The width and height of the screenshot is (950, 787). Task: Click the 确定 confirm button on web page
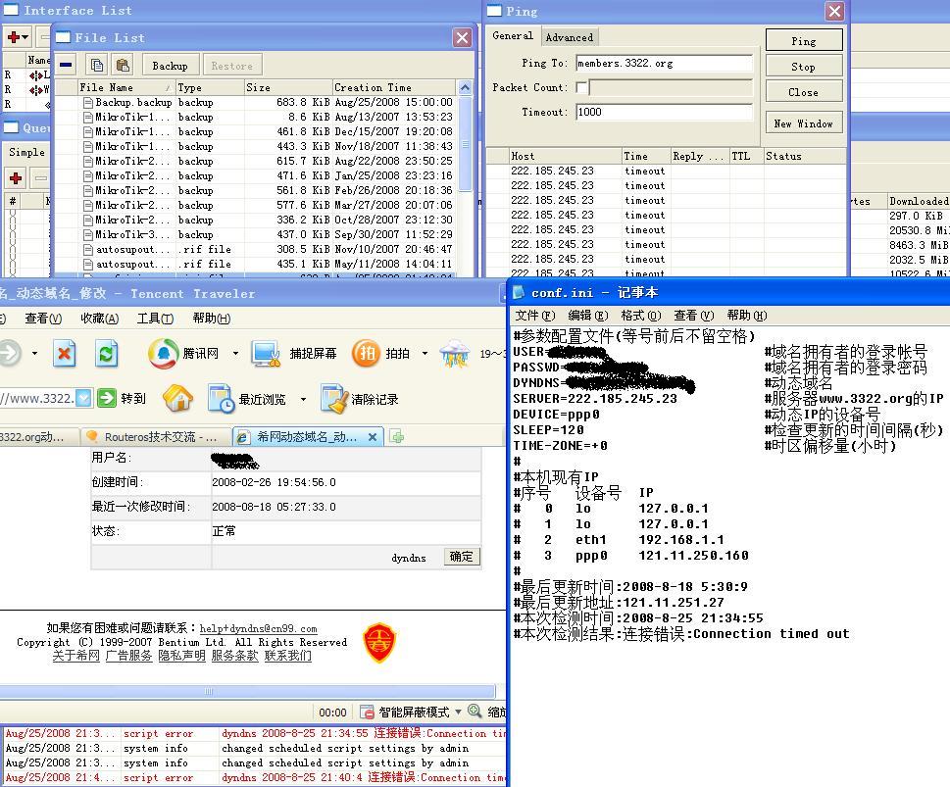(x=461, y=556)
